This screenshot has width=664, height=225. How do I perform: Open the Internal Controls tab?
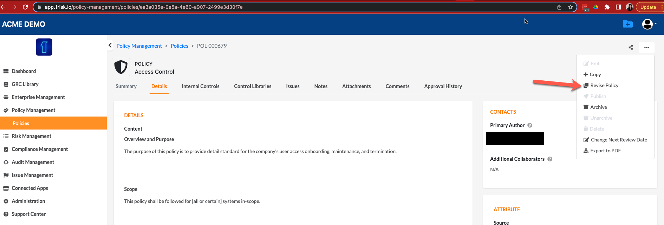(x=201, y=86)
